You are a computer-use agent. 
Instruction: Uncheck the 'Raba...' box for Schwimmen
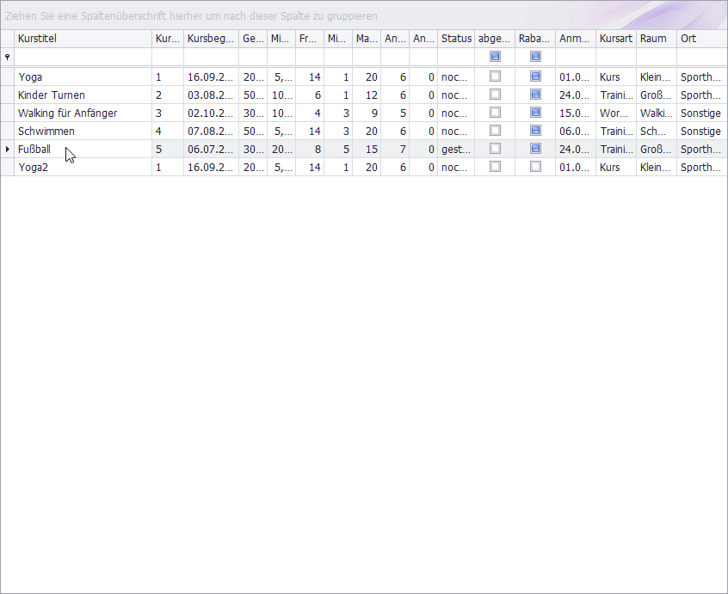pyautogui.click(x=535, y=131)
